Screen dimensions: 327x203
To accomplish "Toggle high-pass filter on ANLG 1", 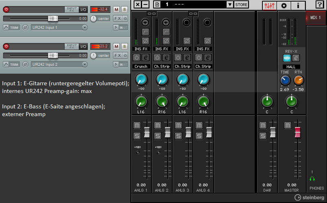I will click(145, 32).
